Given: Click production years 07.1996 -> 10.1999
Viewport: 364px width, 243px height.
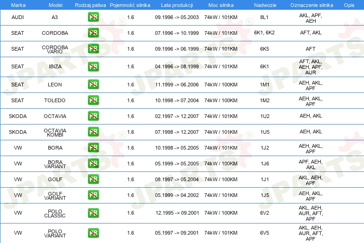Looking at the screenshot, I should point(177,33).
